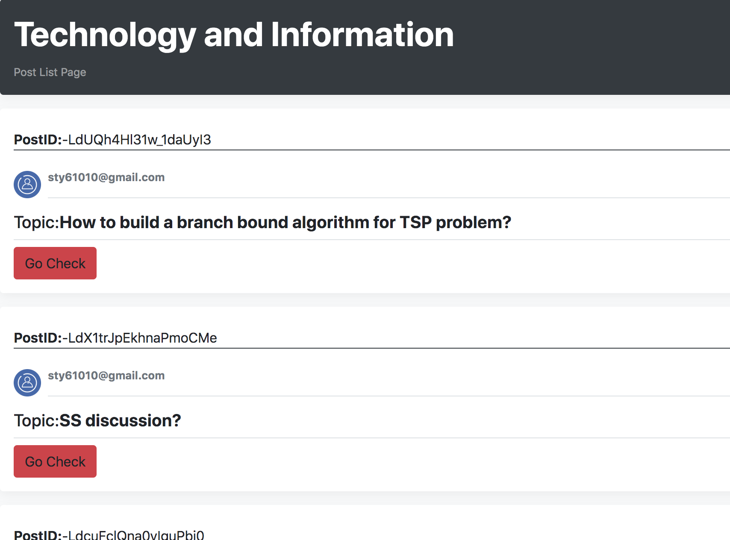730x540 pixels.
Task: Click the "Technology and Information" page heading
Action: (234, 35)
